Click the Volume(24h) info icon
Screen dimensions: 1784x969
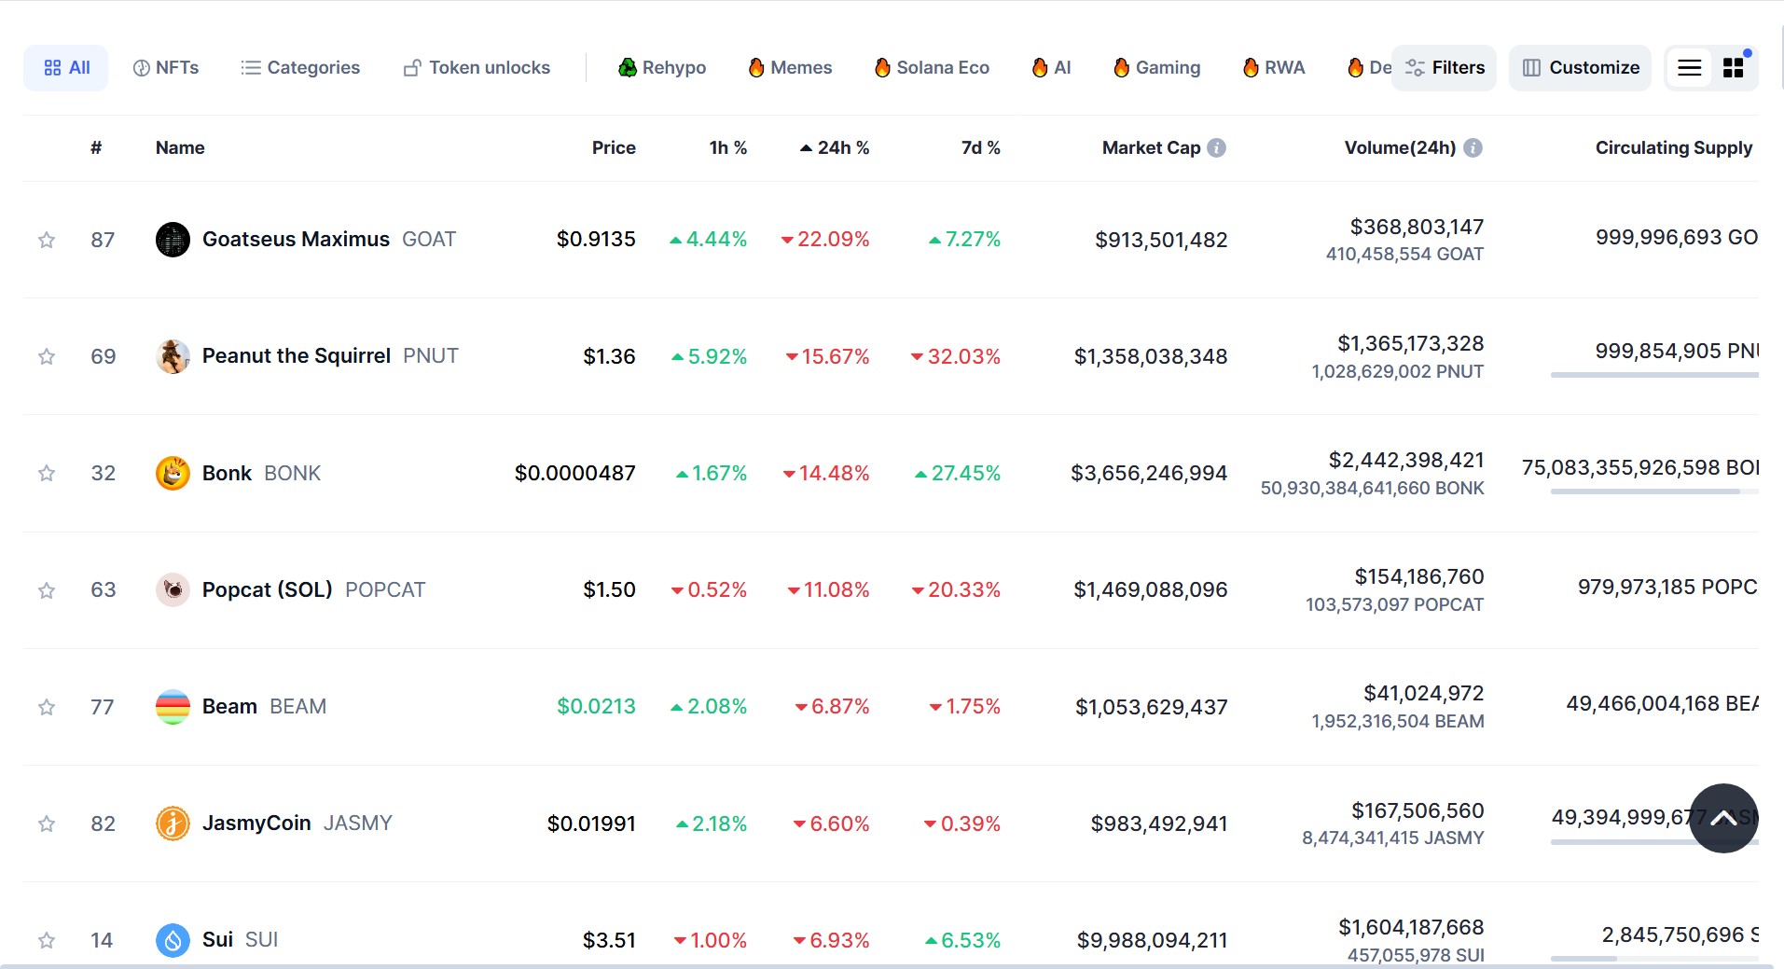[x=1473, y=147]
